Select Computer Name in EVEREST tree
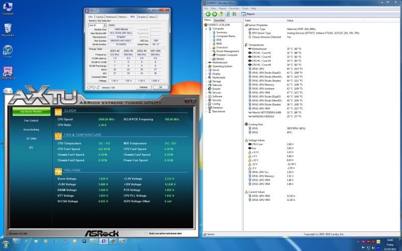This screenshot has height=251, width=402. click(x=226, y=36)
